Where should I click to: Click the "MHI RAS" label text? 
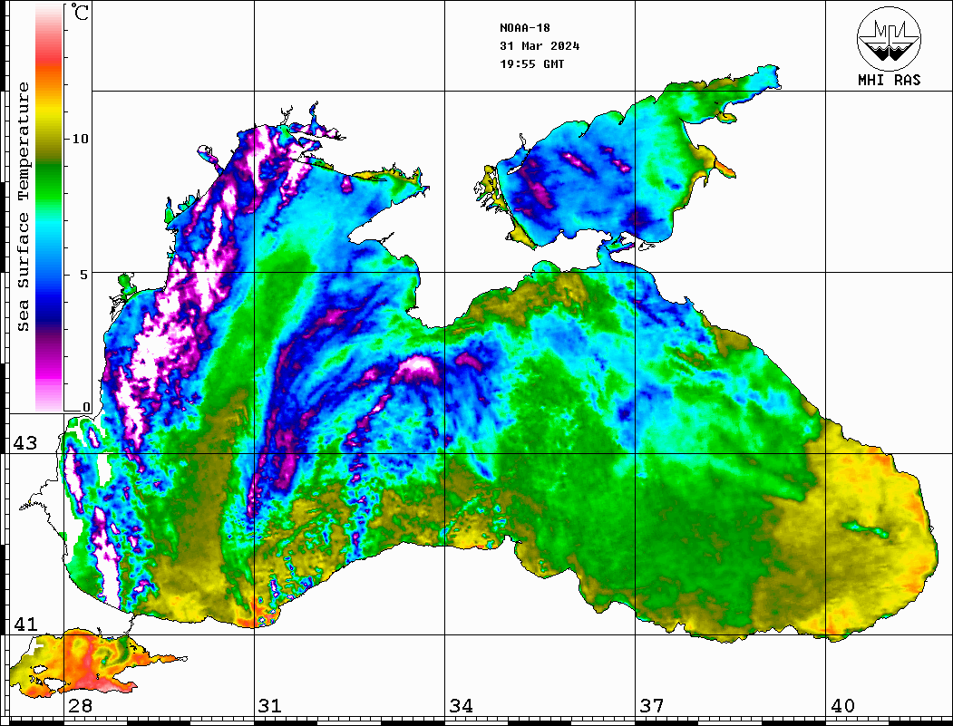(890, 80)
